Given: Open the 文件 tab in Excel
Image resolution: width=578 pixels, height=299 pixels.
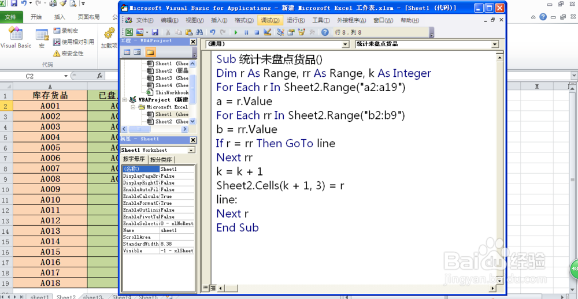Looking at the screenshot, I should (11, 17).
